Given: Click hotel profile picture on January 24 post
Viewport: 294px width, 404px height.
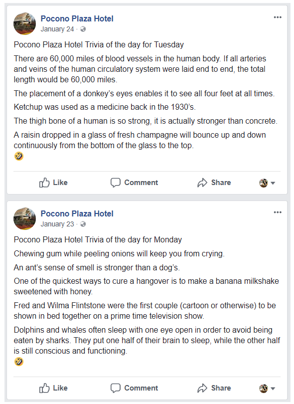Looking at the screenshot, I should [x=25, y=23].
